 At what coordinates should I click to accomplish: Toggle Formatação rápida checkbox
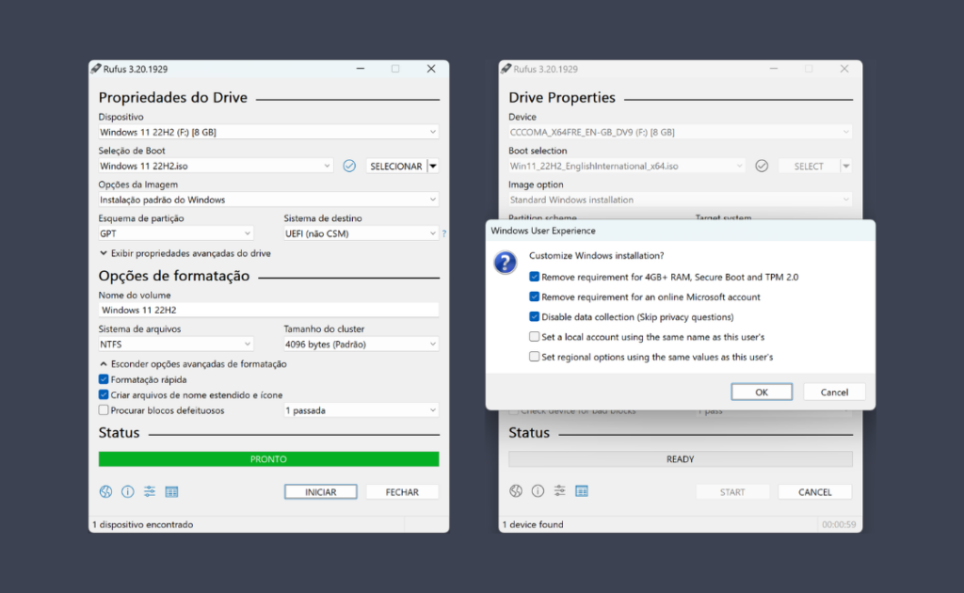tap(104, 379)
